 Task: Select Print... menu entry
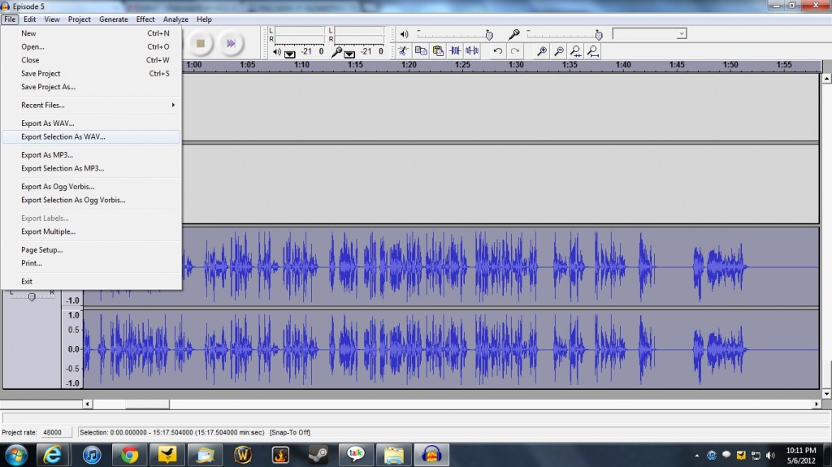pyautogui.click(x=91, y=263)
